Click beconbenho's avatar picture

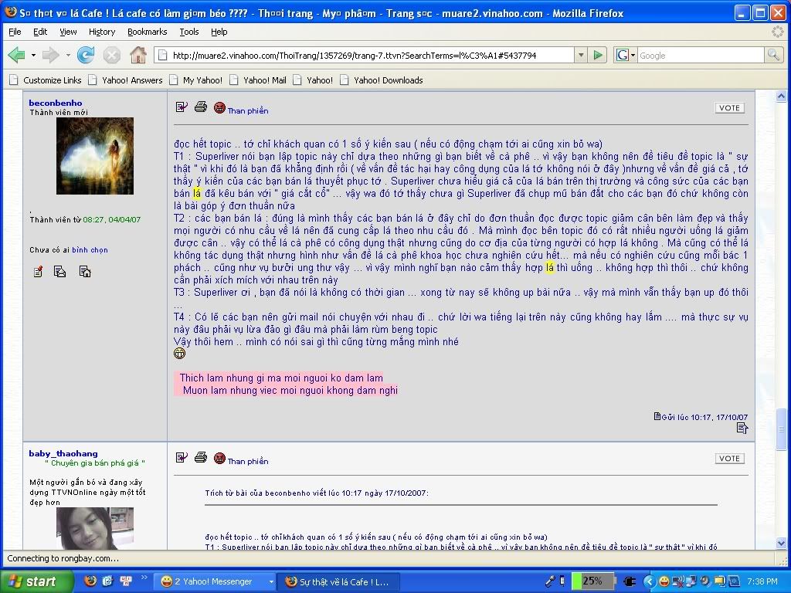tap(95, 156)
